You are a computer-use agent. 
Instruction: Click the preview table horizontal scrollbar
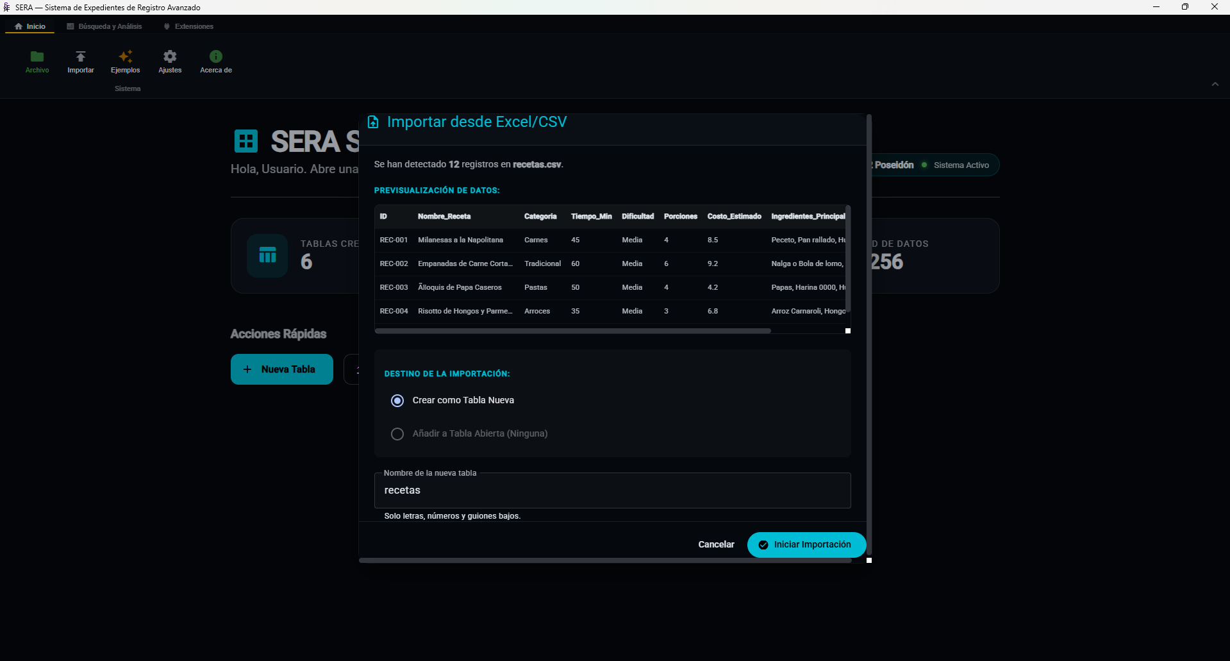(573, 331)
